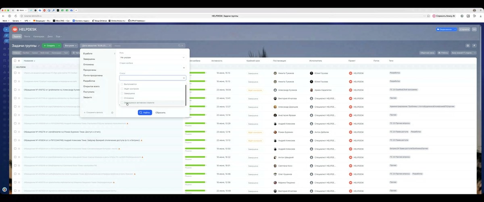
Task: Click the Александр Куликов avatar
Action: point(275,90)
